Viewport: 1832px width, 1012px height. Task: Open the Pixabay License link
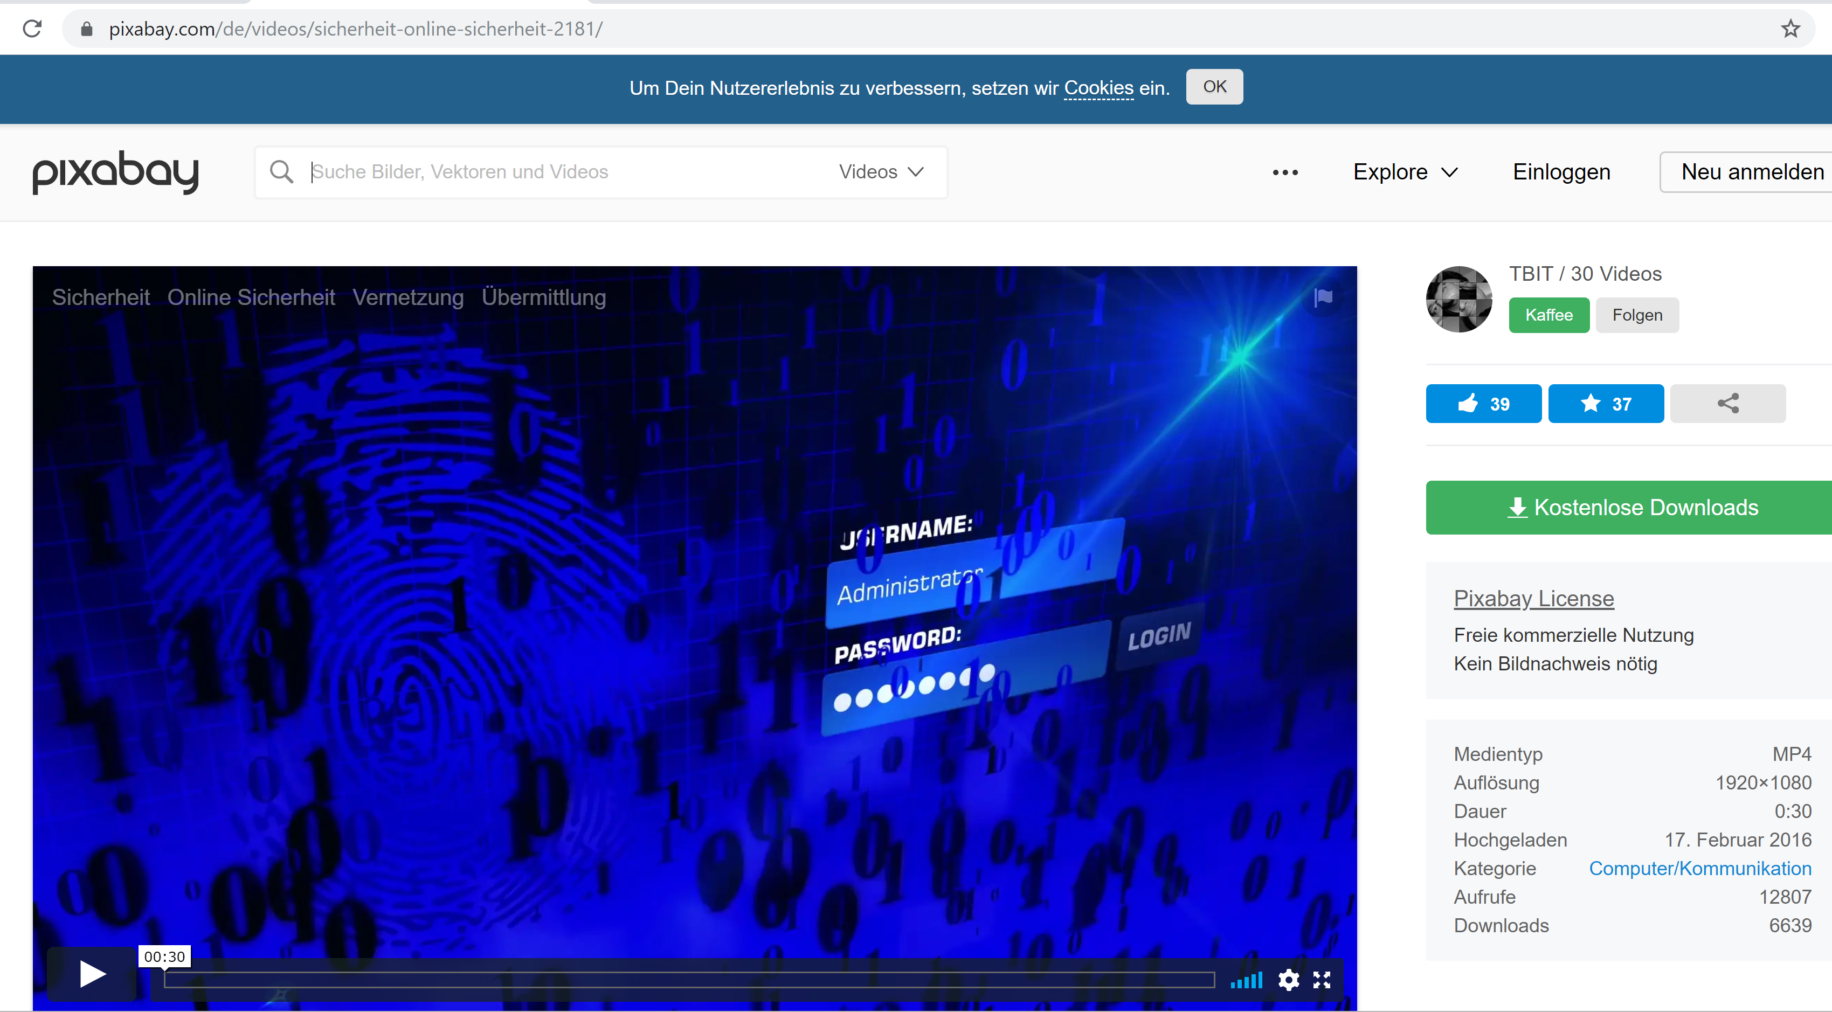[1533, 598]
